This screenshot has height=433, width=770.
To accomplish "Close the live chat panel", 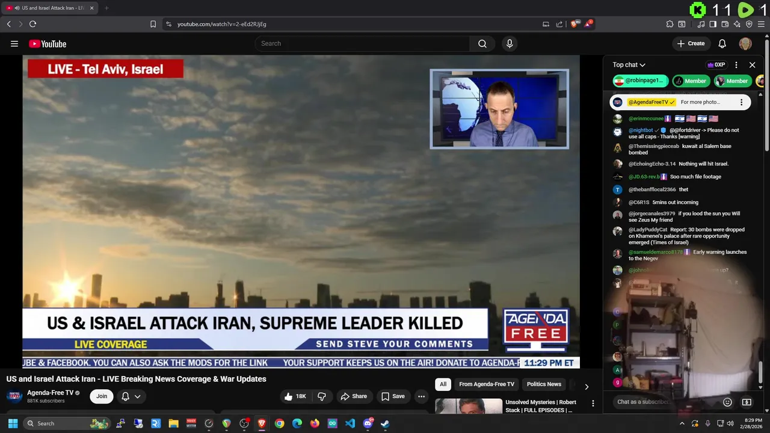I will tap(752, 65).
